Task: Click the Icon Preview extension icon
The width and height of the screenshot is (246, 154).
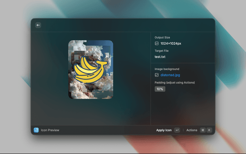Action: coord(36,130)
